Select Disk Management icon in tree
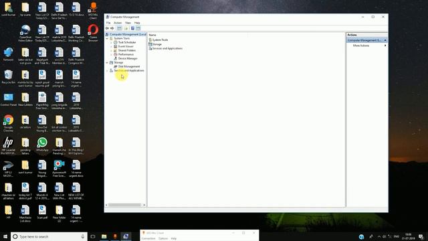428x241 pixels. tap(116, 66)
